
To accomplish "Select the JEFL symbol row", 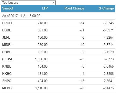I will (x=58, y=38).
